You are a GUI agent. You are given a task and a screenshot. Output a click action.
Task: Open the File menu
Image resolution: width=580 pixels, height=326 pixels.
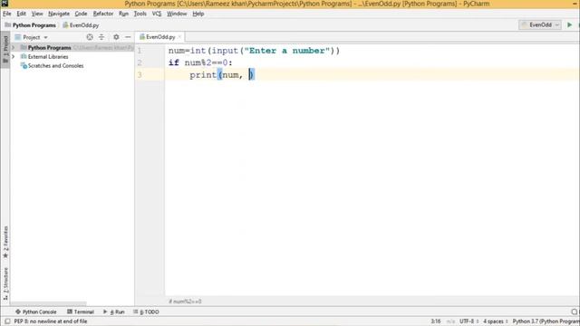(7, 14)
